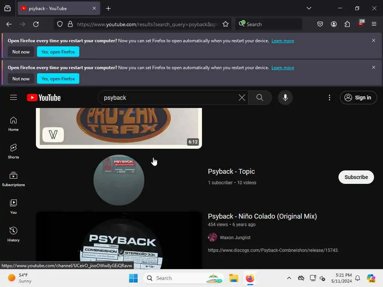Image resolution: width=383 pixels, height=287 pixels.
Task: Click the muted volume icon in the tray
Action: 322,278
